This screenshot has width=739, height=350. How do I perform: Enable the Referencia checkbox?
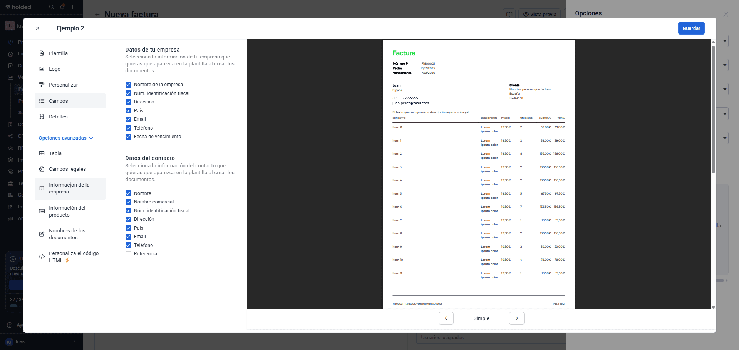[x=128, y=254]
